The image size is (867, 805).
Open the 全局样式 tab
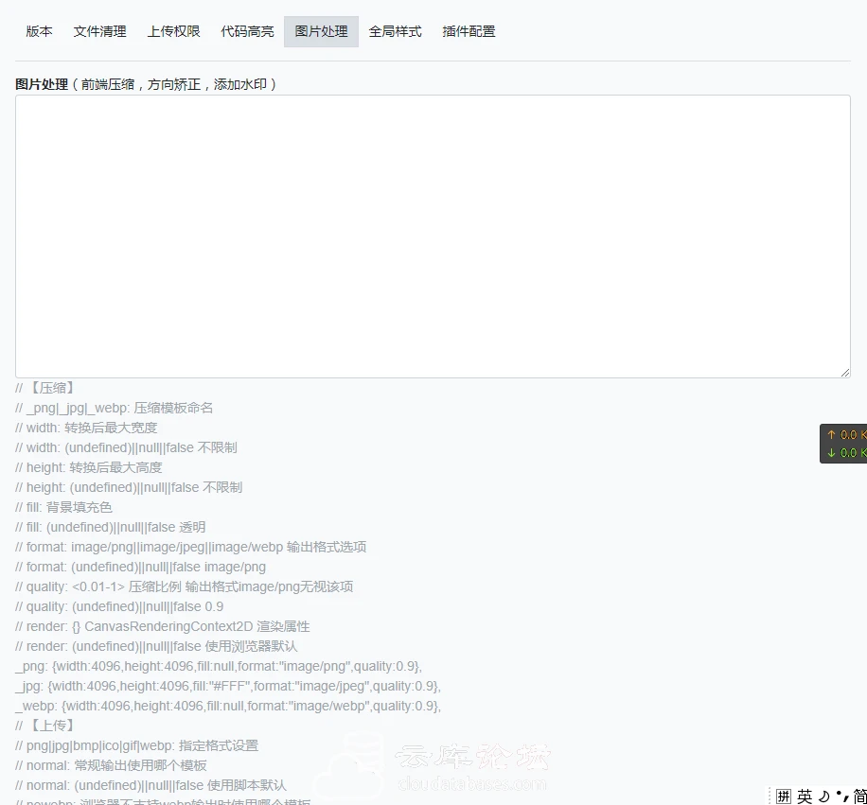(395, 31)
